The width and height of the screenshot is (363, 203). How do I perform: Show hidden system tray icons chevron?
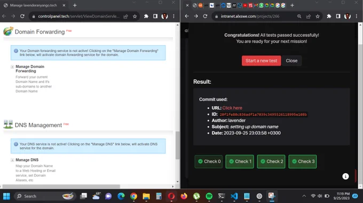pos(304,196)
